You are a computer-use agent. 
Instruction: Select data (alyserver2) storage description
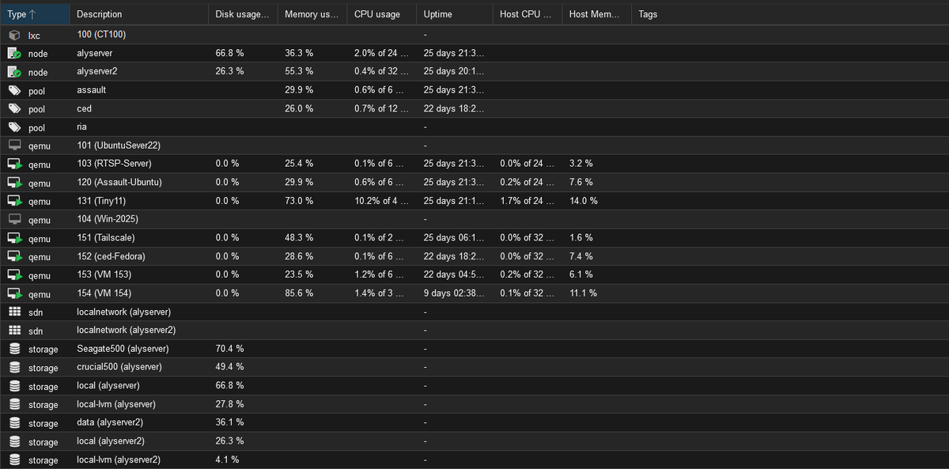(x=110, y=422)
